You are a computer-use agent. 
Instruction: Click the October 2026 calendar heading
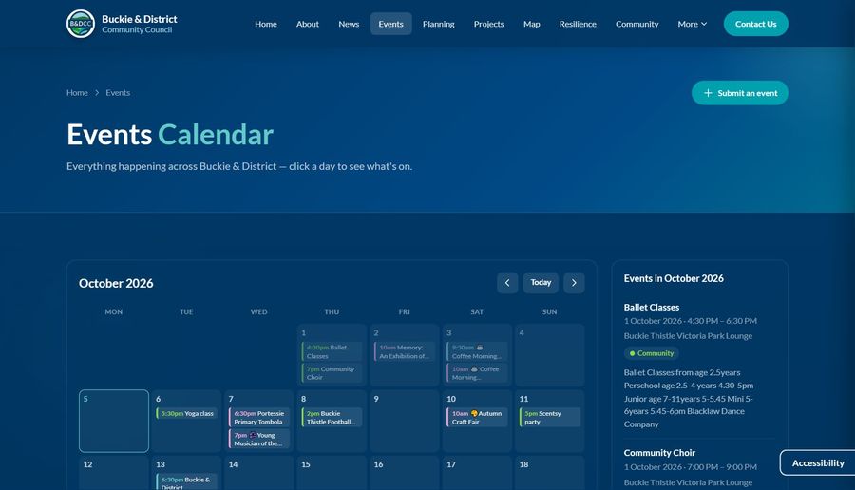coord(116,283)
